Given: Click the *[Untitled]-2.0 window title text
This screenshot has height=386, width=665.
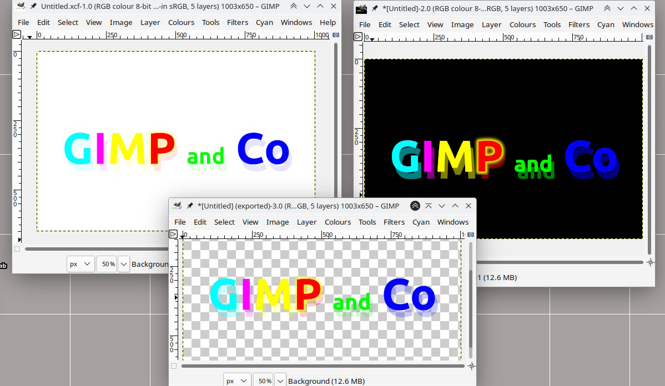Looking at the screenshot, I should pos(488,8).
